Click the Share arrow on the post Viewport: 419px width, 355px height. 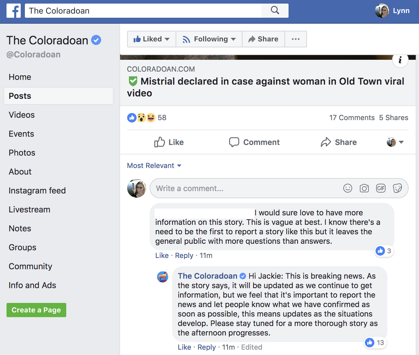pyautogui.click(x=339, y=142)
